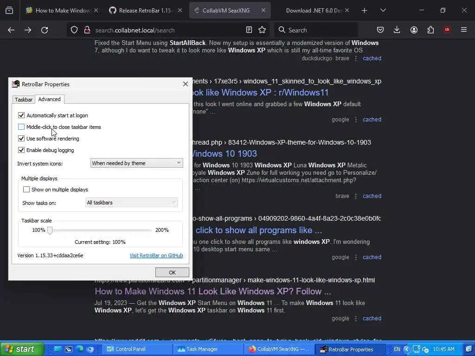This screenshot has width=475, height=356.
Task: Open the Invert system icons dropdown
Action: click(137, 163)
